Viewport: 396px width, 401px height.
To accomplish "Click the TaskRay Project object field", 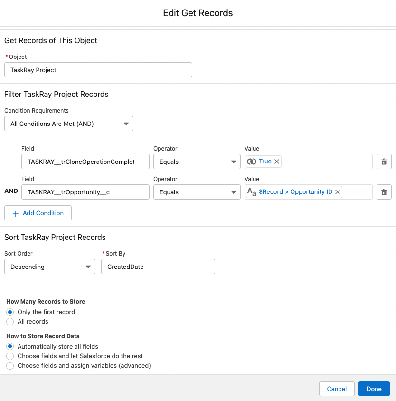I will tap(98, 70).
